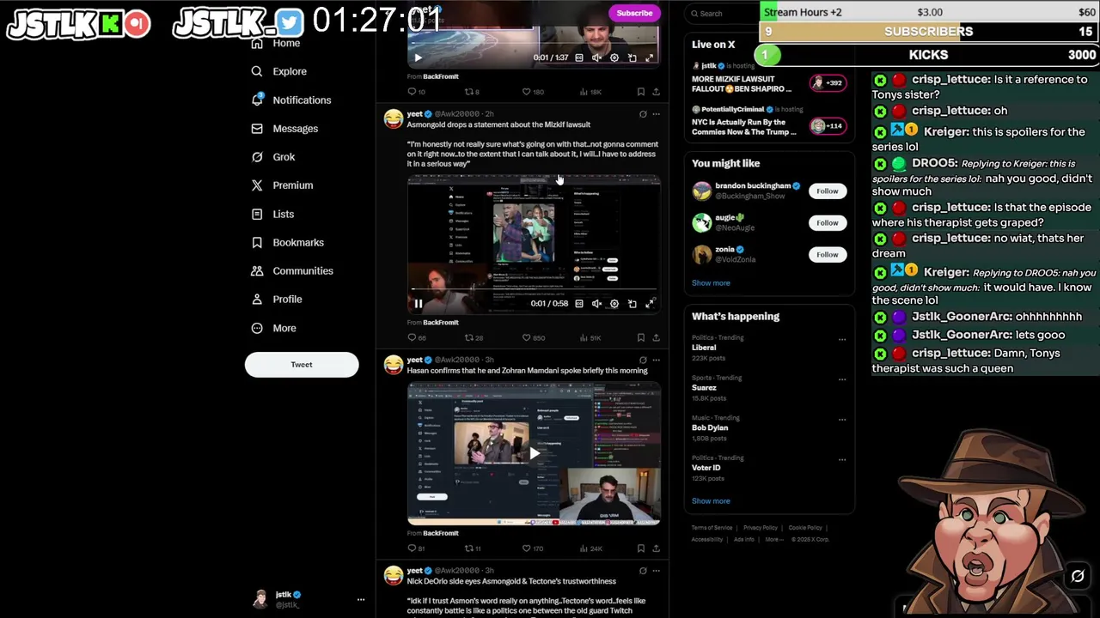Open Notifications in the sidebar

tap(290, 100)
